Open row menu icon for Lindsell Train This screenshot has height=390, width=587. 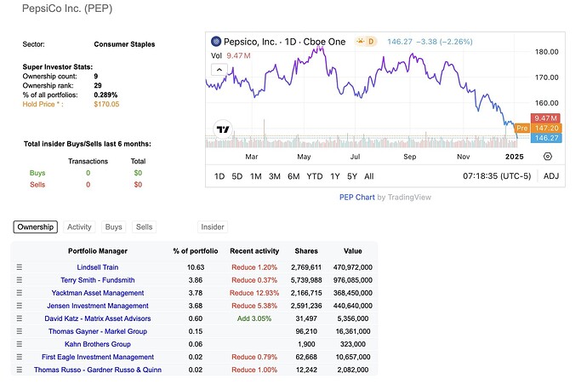(19, 267)
